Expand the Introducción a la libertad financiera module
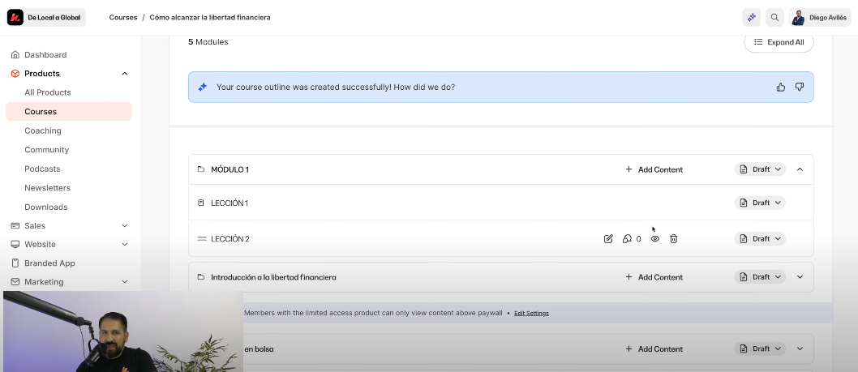 point(800,277)
